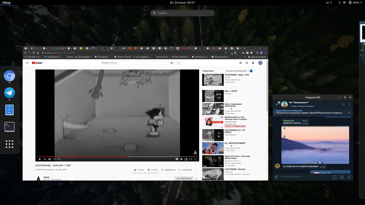Open GHOSTEMANE - Hades / 1930 thumbnail
The height and width of the screenshot is (205, 365).
coord(213,80)
